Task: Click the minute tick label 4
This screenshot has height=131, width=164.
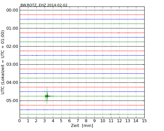Action: click(53, 121)
